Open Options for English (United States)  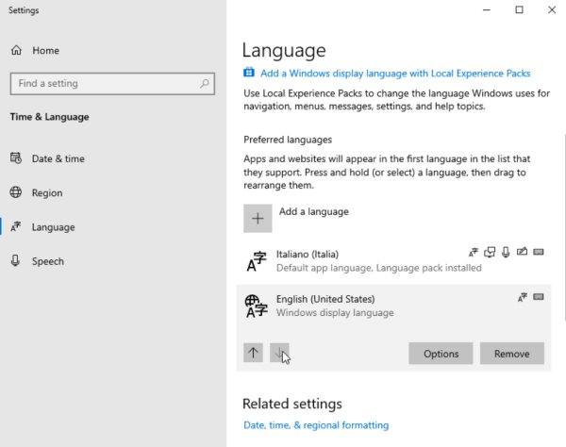coord(441,354)
